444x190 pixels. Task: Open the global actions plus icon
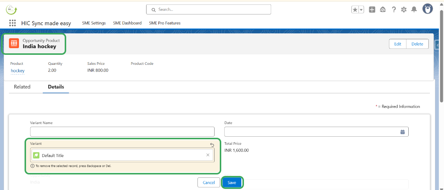click(x=372, y=10)
